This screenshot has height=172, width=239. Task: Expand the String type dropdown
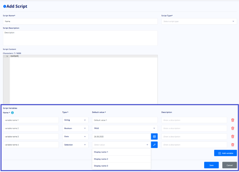[75, 120]
